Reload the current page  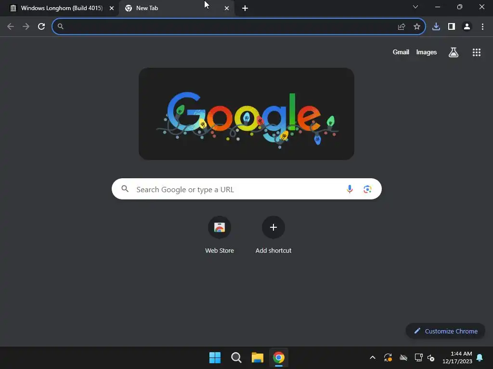click(41, 27)
